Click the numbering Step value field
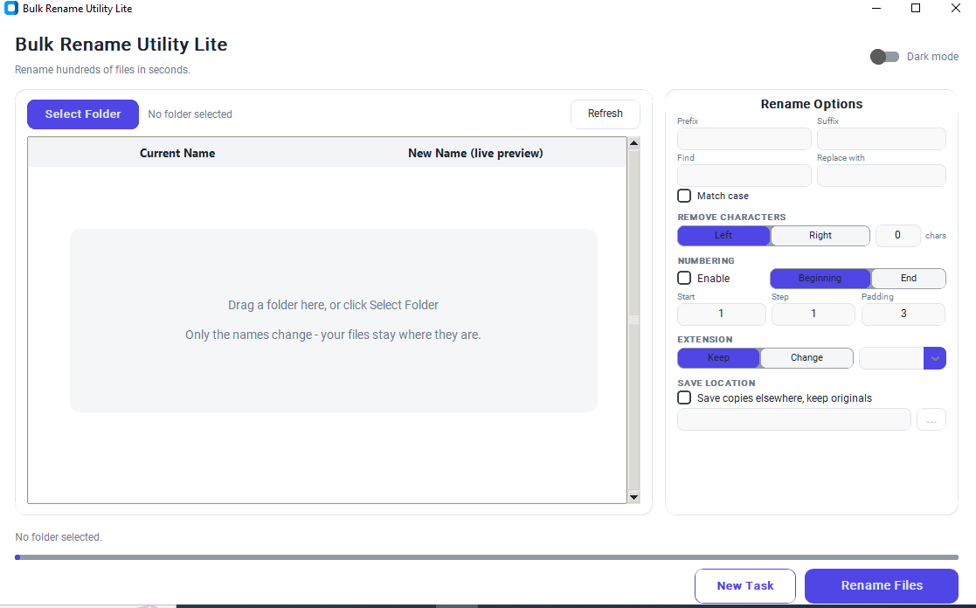This screenshot has height=608, width=976. 813,314
